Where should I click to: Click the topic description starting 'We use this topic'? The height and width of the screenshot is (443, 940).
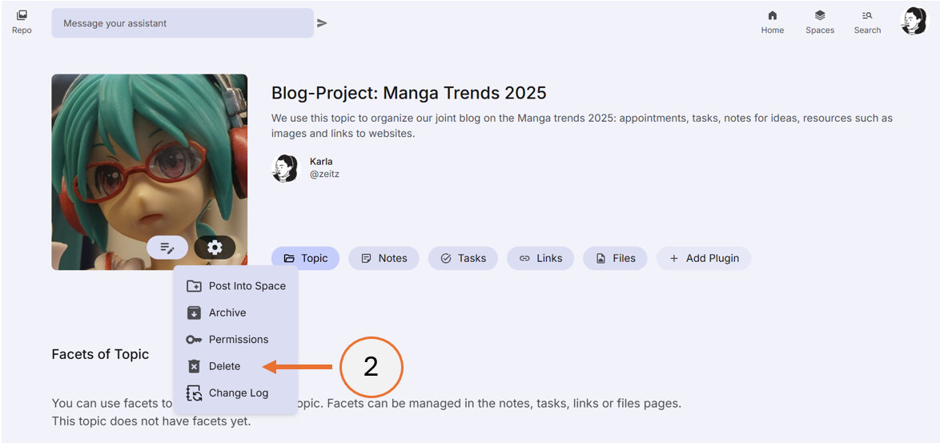pos(582,126)
